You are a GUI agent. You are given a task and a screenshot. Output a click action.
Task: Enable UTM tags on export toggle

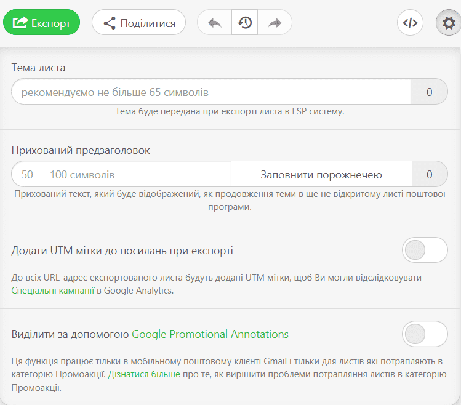point(425,251)
